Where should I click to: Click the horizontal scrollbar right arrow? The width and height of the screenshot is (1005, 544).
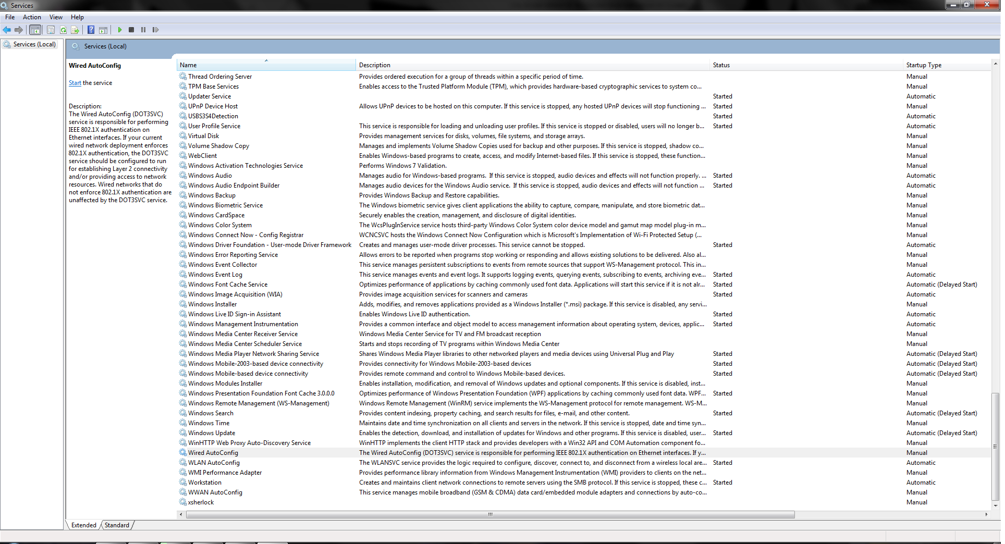point(986,514)
